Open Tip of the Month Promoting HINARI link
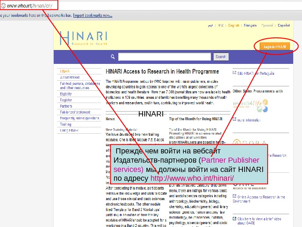This screenshot has width=302, height=227. point(195,133)
